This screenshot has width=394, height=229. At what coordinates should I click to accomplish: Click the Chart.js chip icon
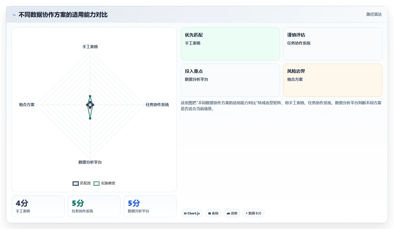click(185, 213)
